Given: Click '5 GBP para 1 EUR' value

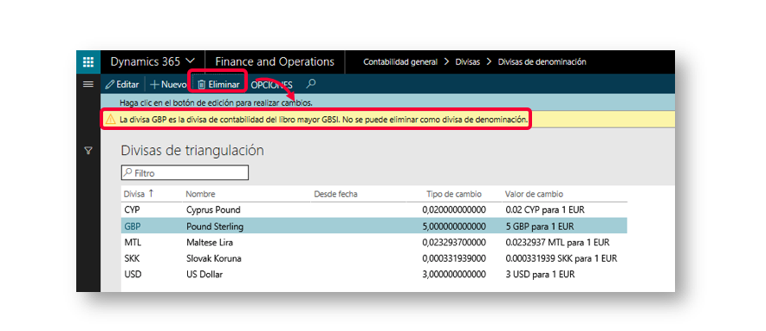Looking at the screenshot, I should click(540, 226).
